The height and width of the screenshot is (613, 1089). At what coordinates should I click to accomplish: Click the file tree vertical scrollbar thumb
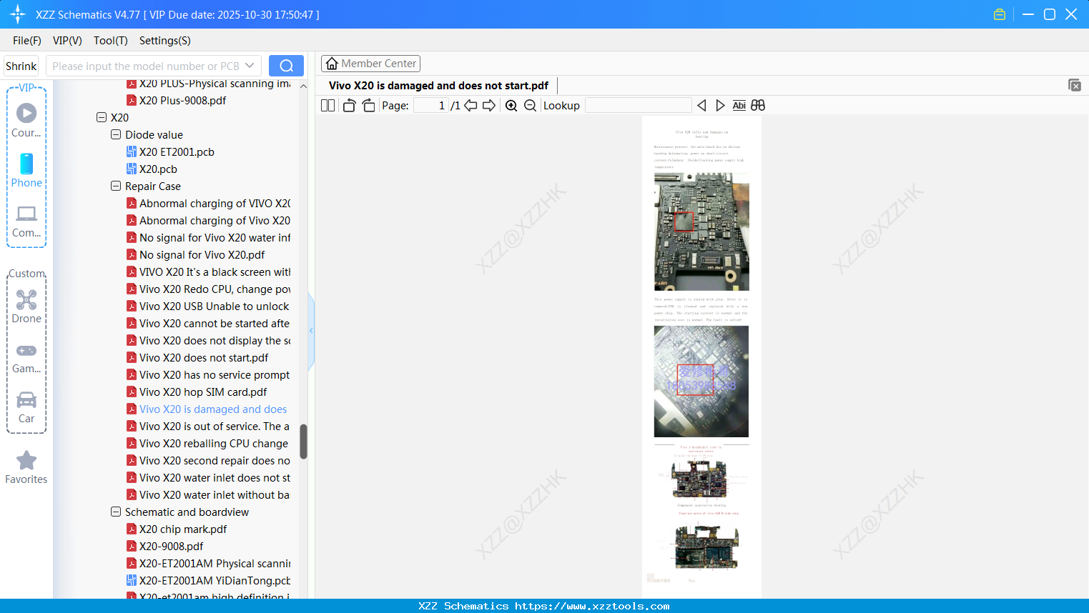[303, 442]
